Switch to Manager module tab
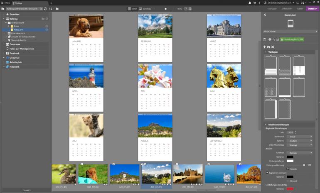The image size is (320, 193). [272, 9]
